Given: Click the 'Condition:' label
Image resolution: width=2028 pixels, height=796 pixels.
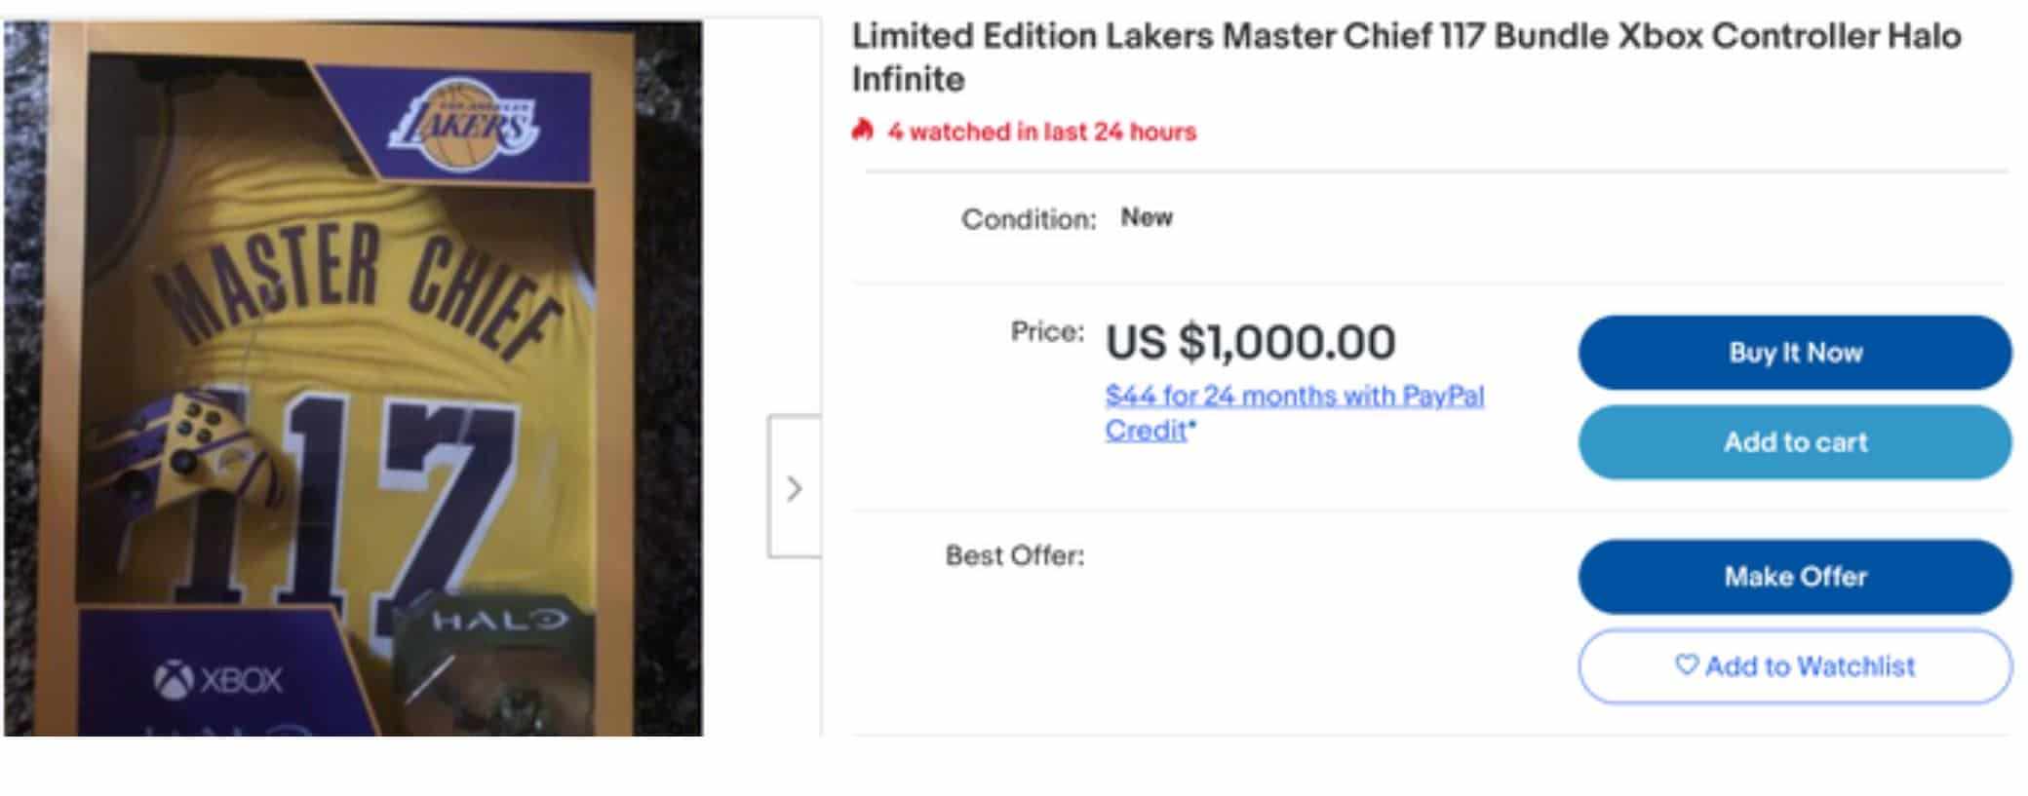Looking at the screenshot, I should 1029,219.
